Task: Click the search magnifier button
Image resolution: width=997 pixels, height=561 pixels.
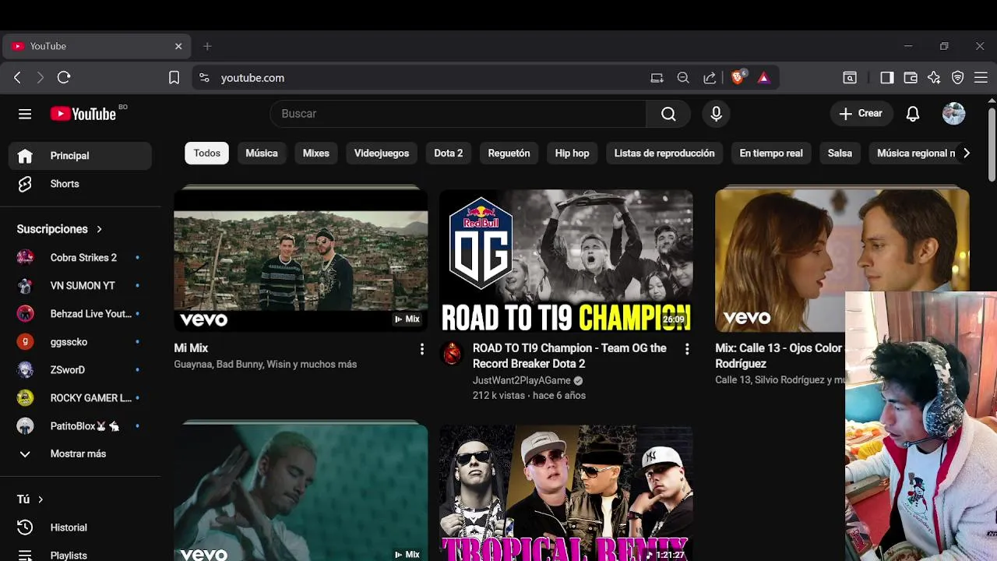Action: click(668, 114)
